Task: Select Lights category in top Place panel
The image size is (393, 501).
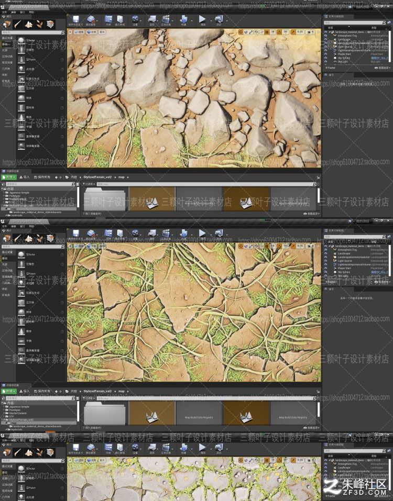Action: click(x=5, y=50)
